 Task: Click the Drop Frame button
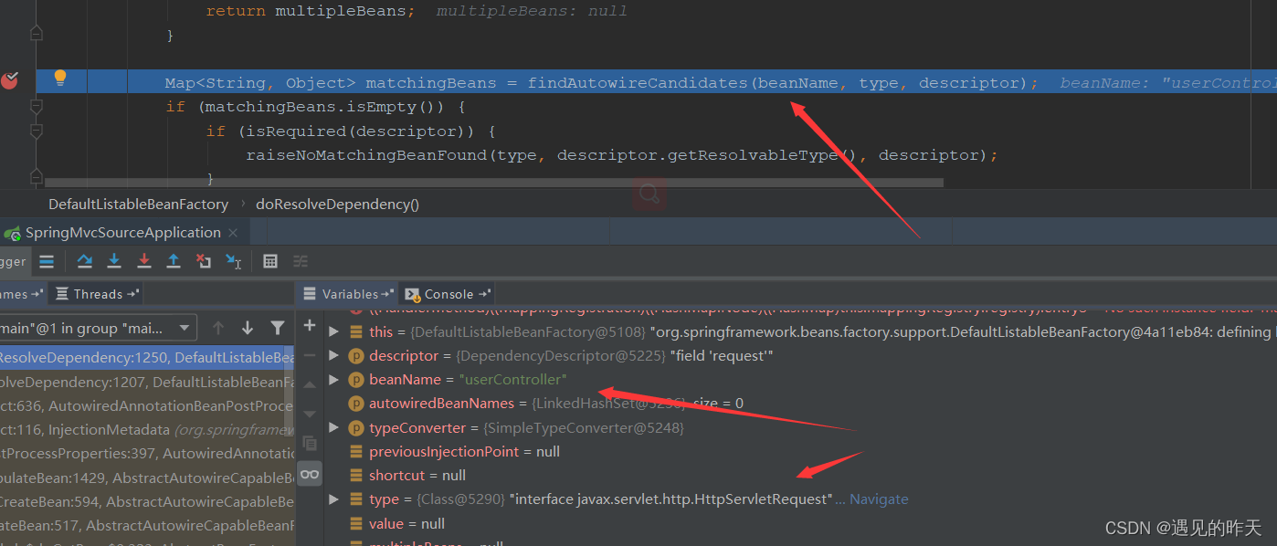(x=203, y=261)
